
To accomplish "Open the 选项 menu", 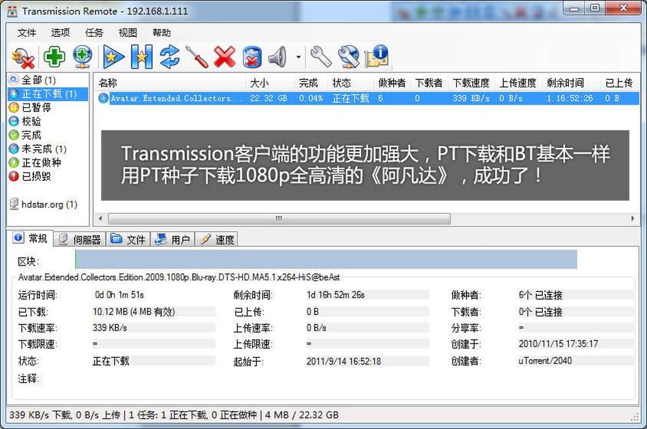I will 60,32.
